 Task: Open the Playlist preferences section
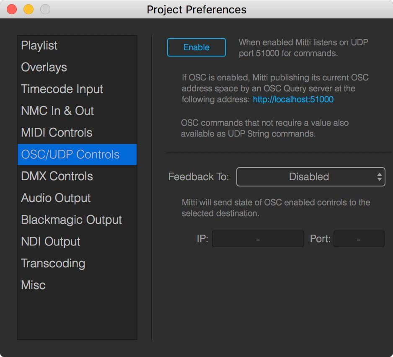[x=77, y=46]
